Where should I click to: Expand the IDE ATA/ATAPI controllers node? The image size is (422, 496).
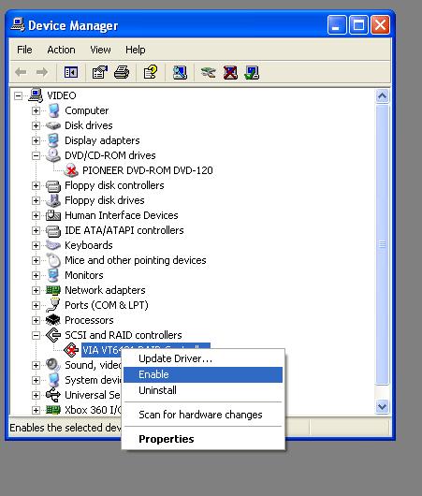point(36,230)
